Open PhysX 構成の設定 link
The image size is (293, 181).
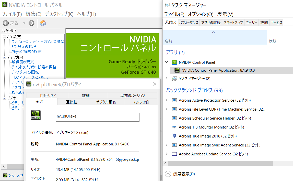coord(27,52)
